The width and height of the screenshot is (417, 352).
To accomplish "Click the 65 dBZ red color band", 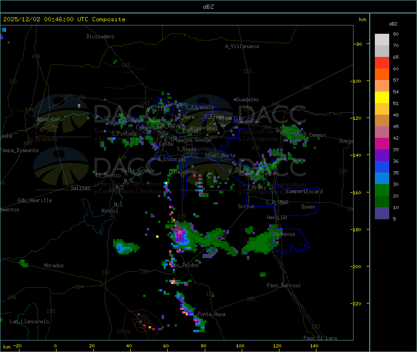I will pyautogui.click(x=382, y=62).
